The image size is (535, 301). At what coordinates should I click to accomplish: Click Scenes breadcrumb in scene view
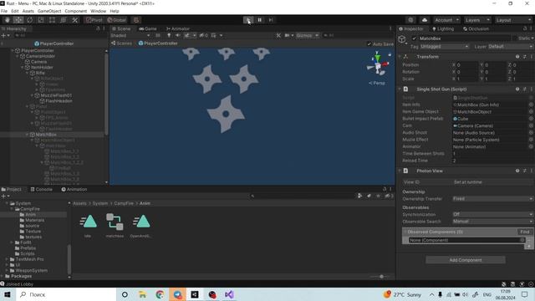tap(121, 43)
